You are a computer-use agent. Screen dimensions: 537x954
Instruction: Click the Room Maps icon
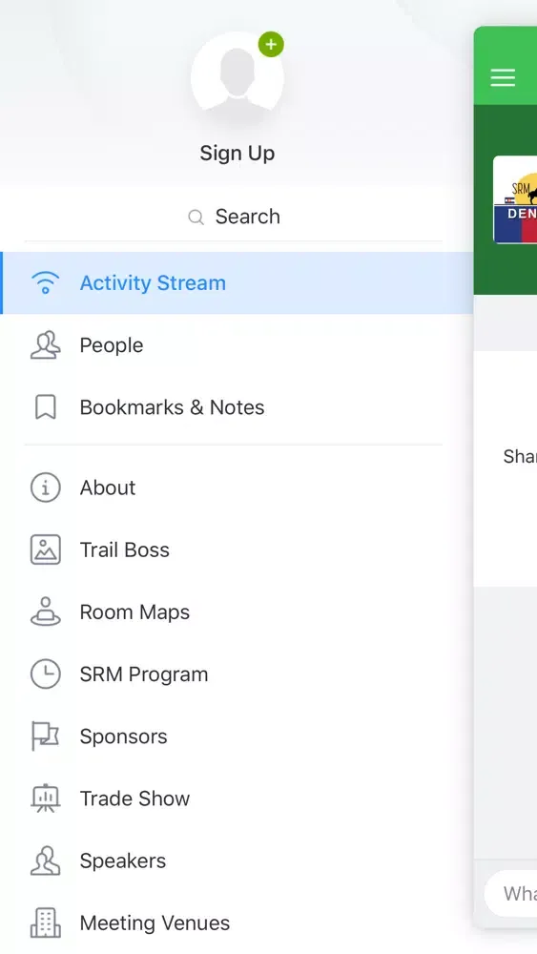click(46, 612)
